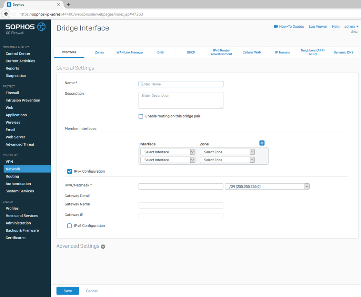Open Firewall in sidebar

(12, 93)
